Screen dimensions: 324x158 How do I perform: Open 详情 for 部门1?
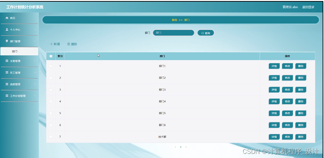(274, 66)
